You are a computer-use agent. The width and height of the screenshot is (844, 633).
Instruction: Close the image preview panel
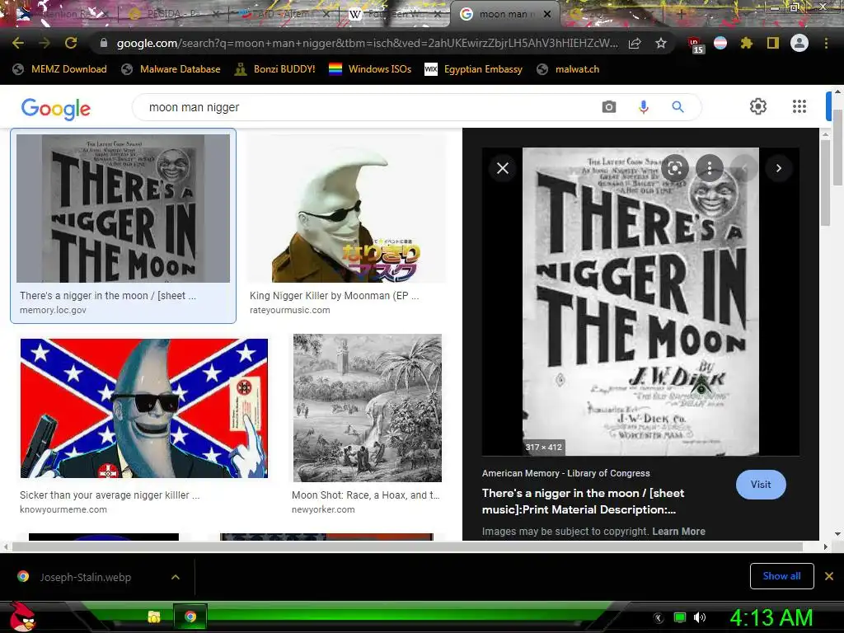point(503,168)
